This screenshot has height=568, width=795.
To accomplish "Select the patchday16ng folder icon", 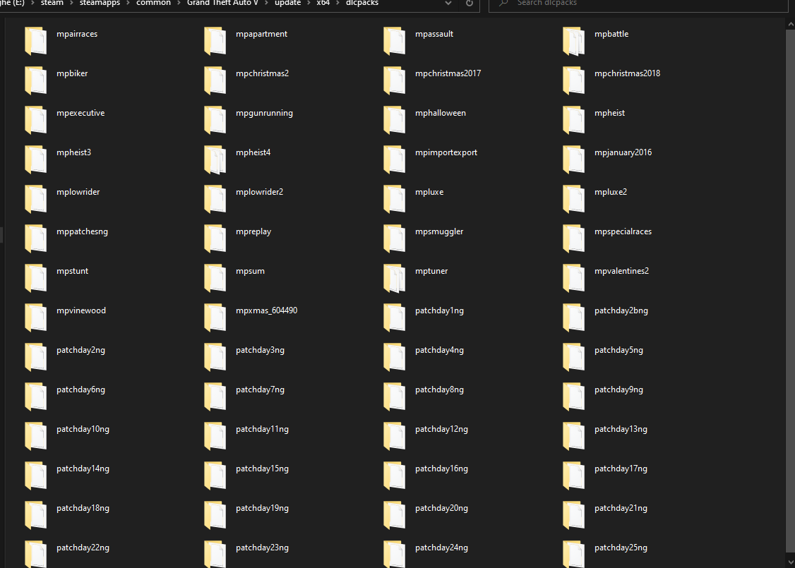I will tap(395, 476).
